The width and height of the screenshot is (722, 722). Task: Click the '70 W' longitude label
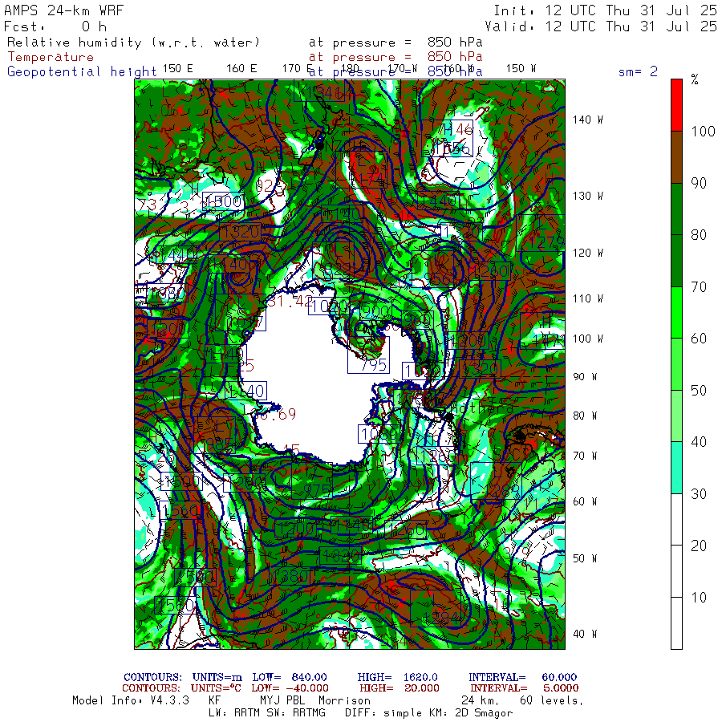pos(585,456)
